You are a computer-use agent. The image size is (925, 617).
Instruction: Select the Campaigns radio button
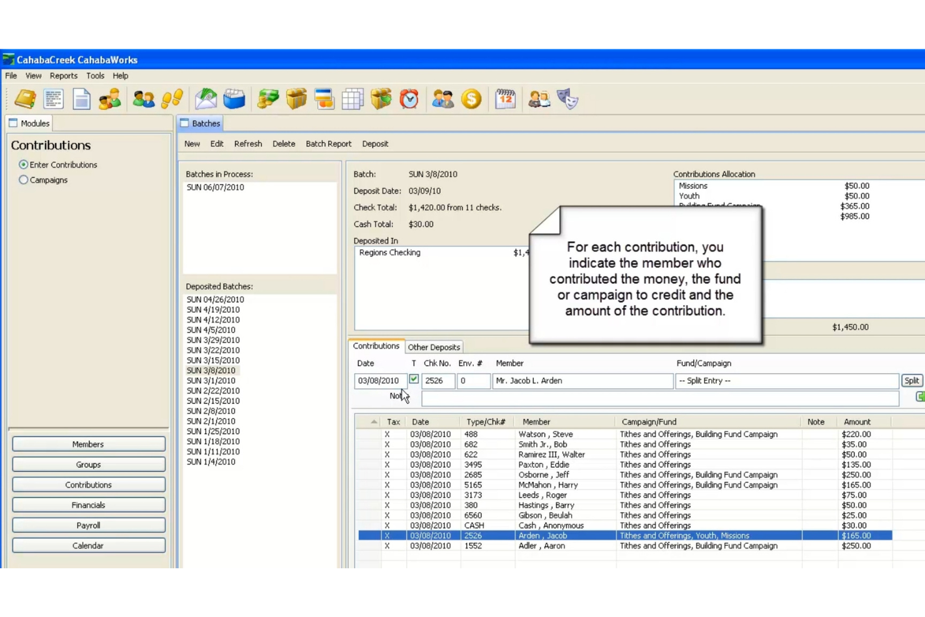tap(24, 179)
